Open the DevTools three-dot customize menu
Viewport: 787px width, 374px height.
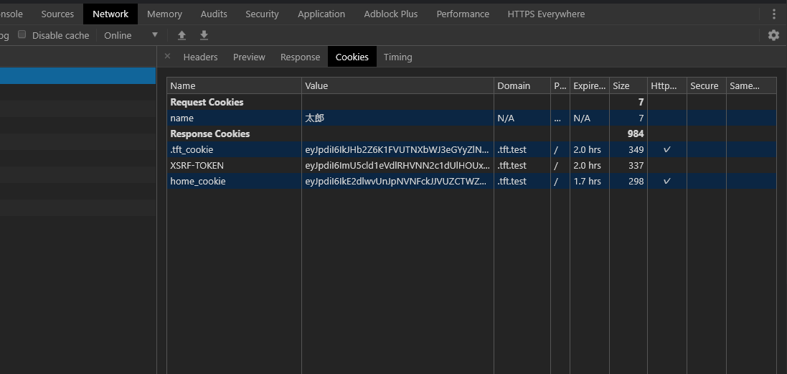773,14
